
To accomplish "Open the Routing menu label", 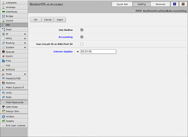I will tap(10, 43).
